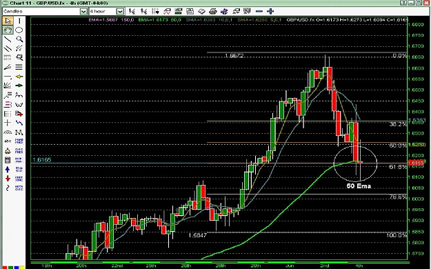
Task: Select the ellipse drawing tool
Action: pyautogui.click(x=19, y=30)
